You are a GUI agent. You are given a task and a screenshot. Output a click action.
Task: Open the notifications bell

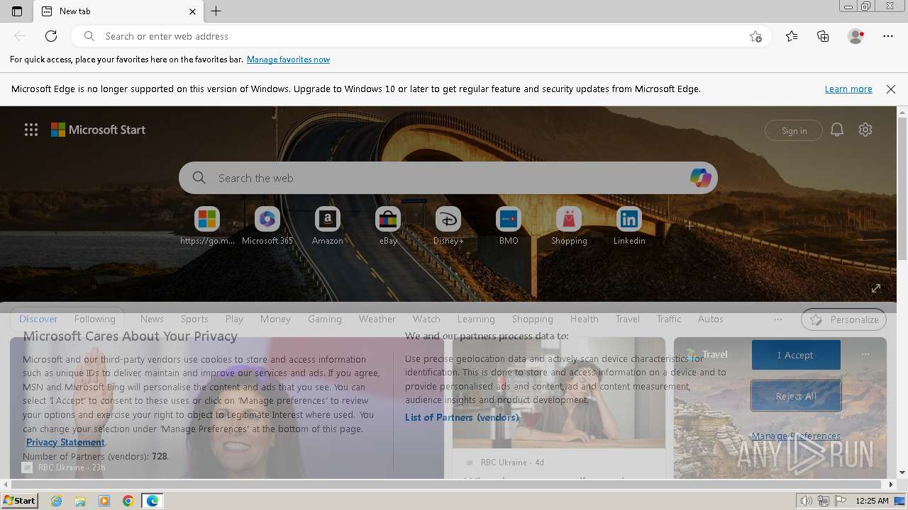coord(837,130)
